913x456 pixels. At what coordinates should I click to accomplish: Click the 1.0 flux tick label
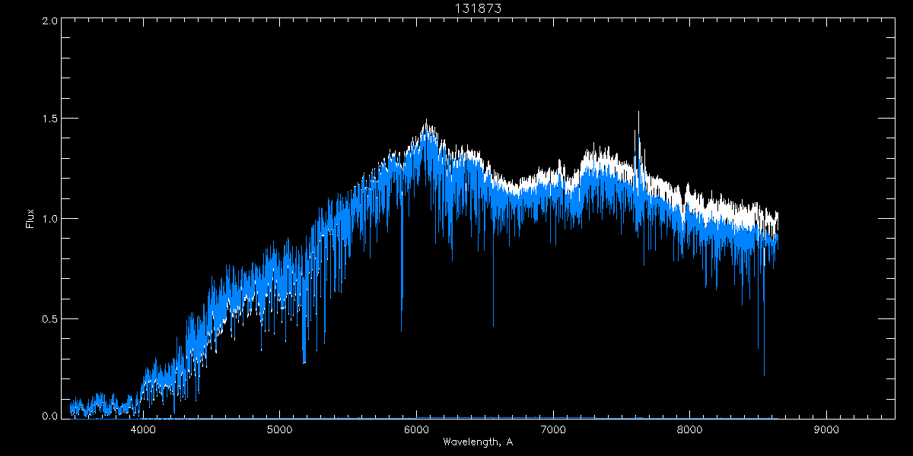[x=49, y=219]
